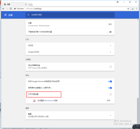Image resolution: width=140 pixels, height=129 pixels.
Task: Click the 打印 section heading
Action: click(x=27, y=40)
